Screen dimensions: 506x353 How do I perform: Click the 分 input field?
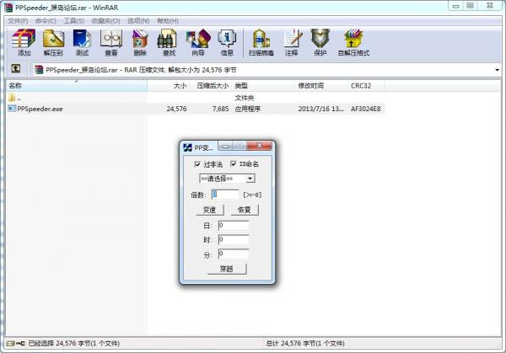[234, 254]
